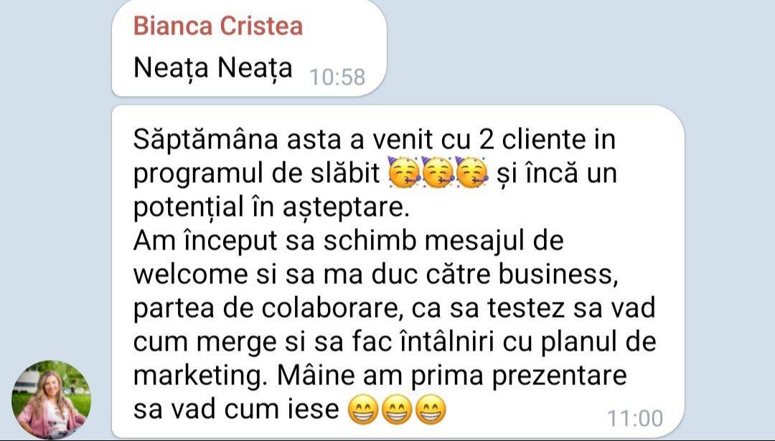The height and width of the screenshot is (441, 775).
Task: Click the last party-face emoji
Action: pos(471,173)
